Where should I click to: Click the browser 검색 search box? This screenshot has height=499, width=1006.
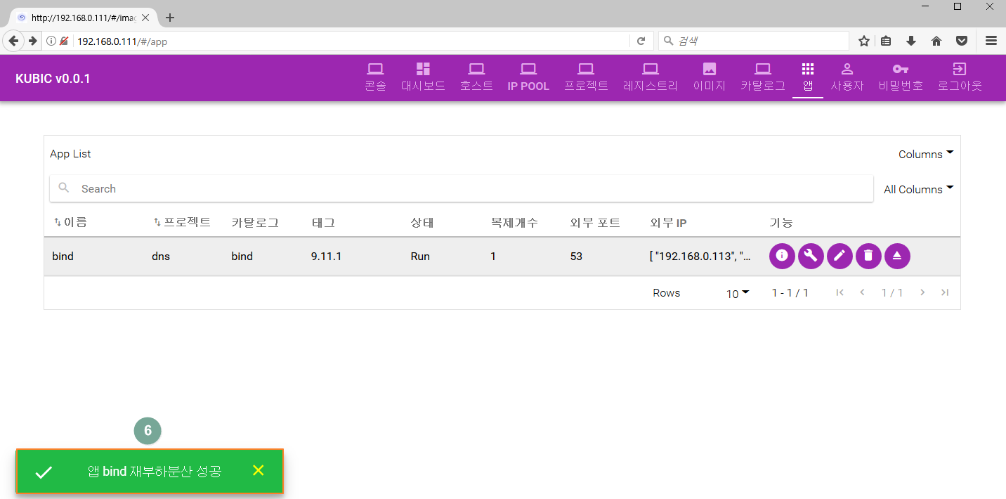tap(753, 41)
